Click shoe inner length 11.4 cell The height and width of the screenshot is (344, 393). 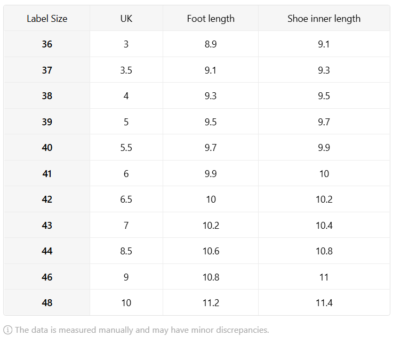[324, 302]
